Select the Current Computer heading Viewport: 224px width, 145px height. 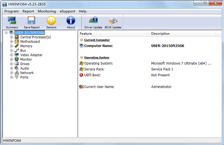pyautogui.click(x=97, y=40)
